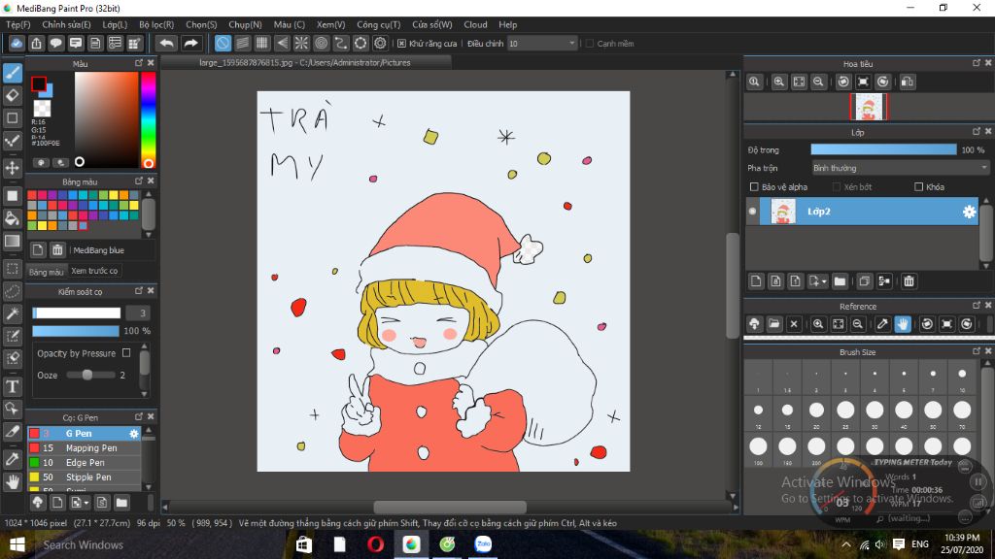Open Bộ lọc(R) menu
Screen dimensions: 995x559
(156, 24)
